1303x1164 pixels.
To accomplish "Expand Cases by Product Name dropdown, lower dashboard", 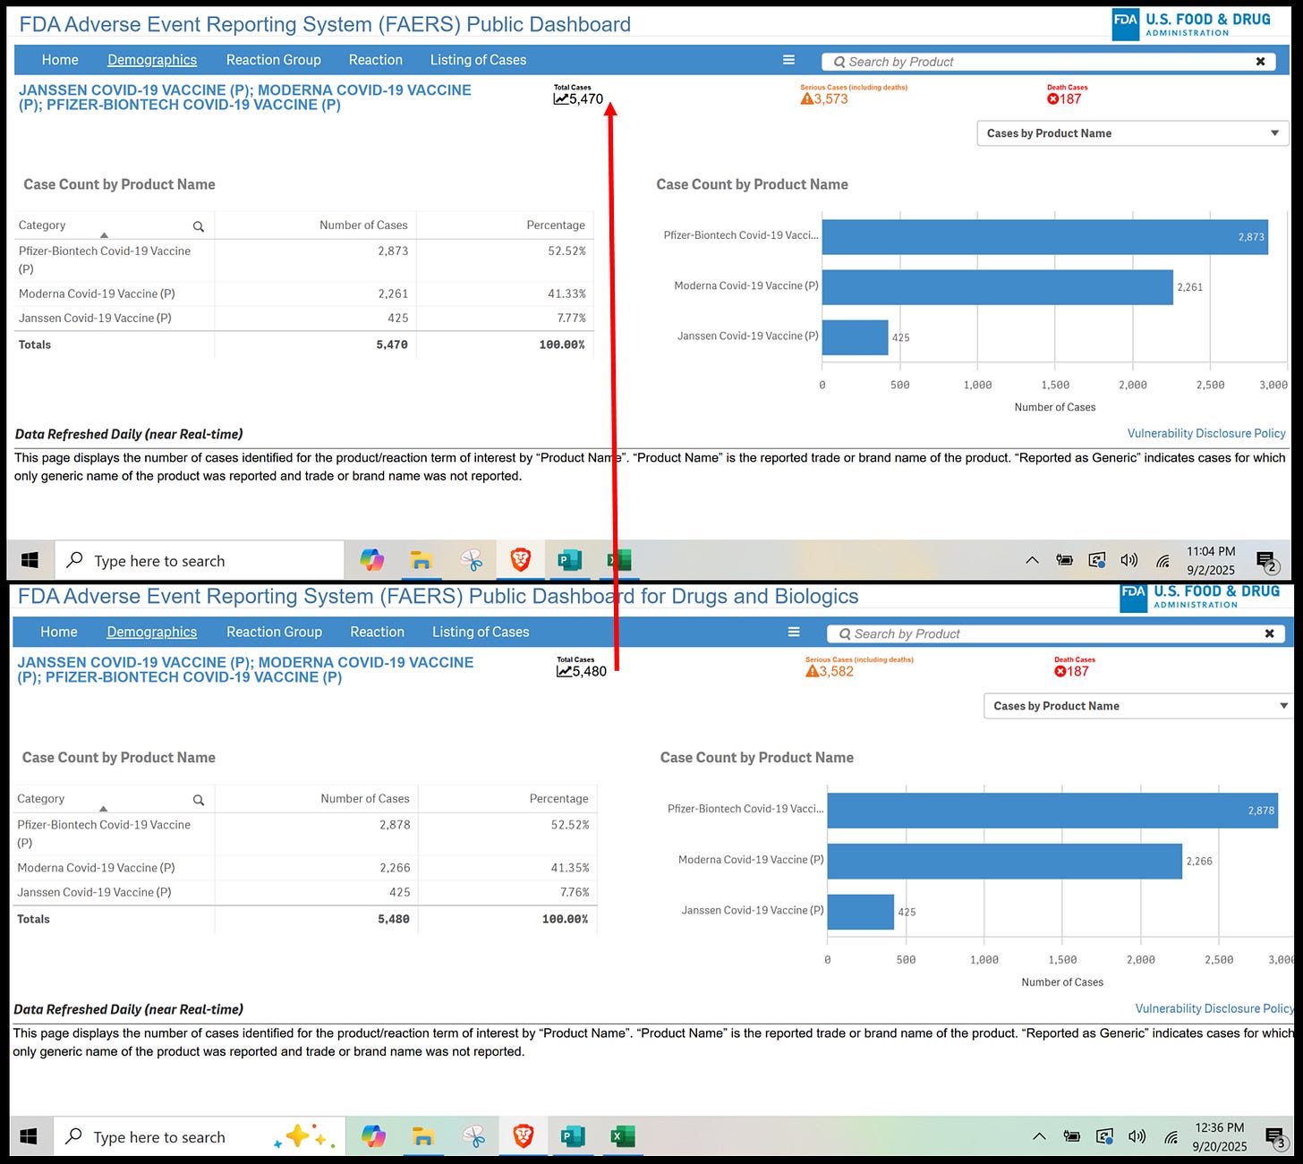I will pos(1137,706).
